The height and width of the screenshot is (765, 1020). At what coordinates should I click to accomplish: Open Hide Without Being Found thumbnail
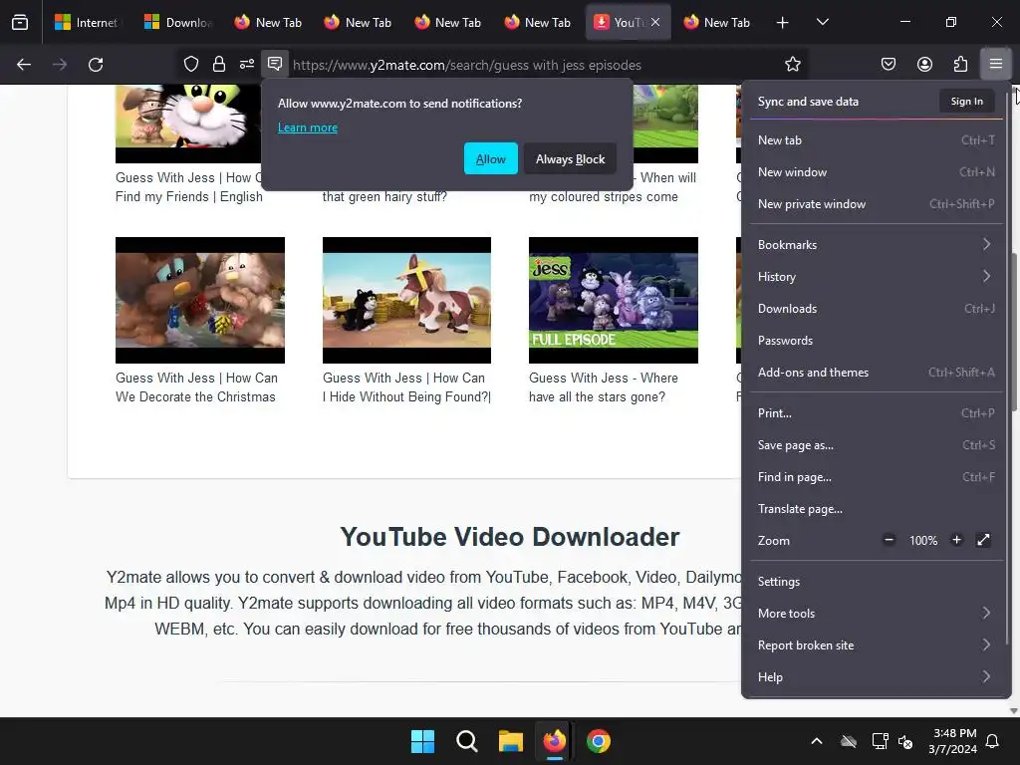click(406, 300)
